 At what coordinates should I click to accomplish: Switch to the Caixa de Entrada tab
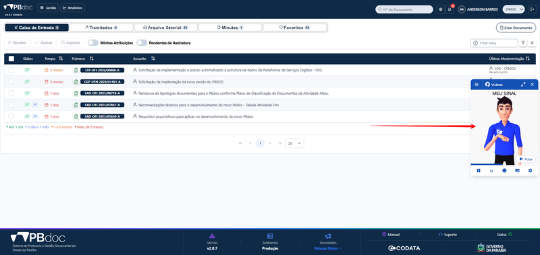(37, 28)
